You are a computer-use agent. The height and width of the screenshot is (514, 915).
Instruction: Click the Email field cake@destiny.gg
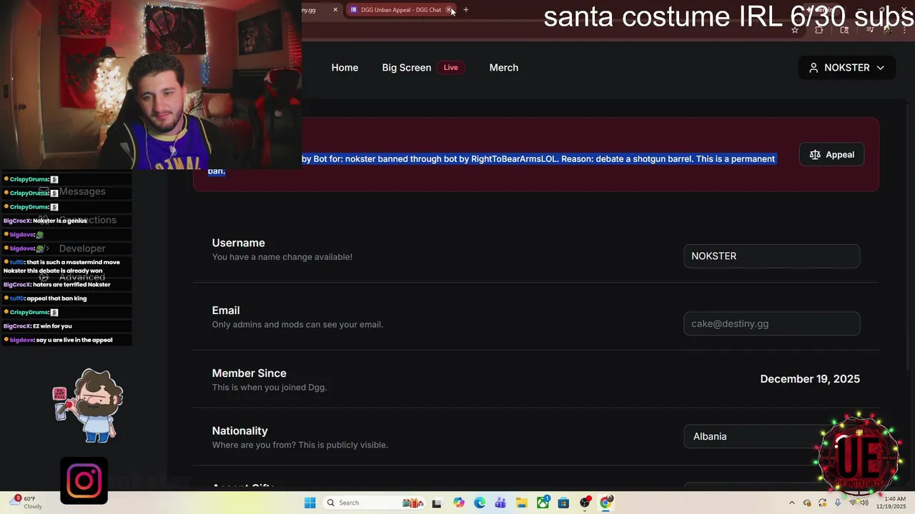pos(771,323)
